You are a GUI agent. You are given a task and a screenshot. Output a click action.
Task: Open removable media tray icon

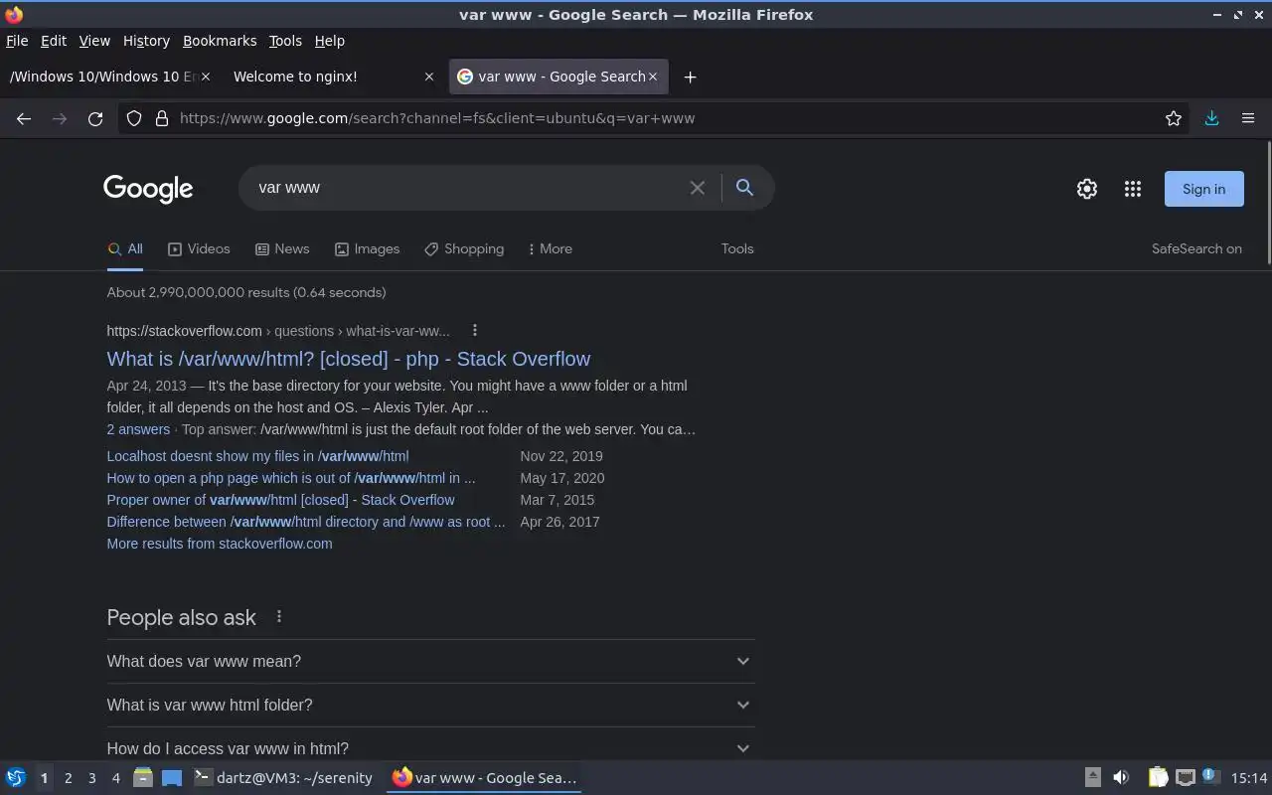pos(1092,777)
